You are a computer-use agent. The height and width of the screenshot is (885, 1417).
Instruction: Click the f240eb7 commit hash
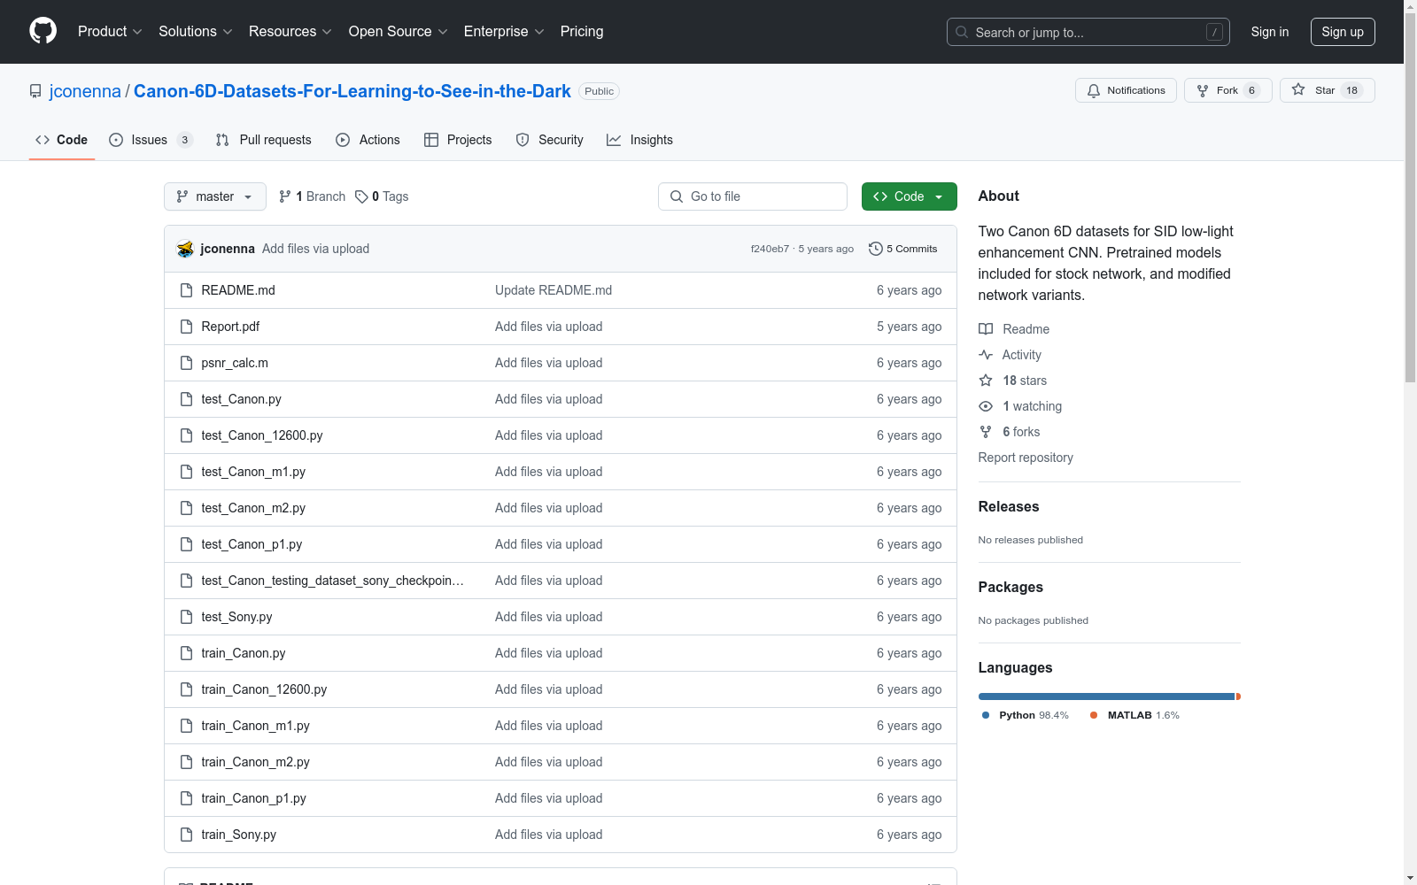[x=770, y=249]
